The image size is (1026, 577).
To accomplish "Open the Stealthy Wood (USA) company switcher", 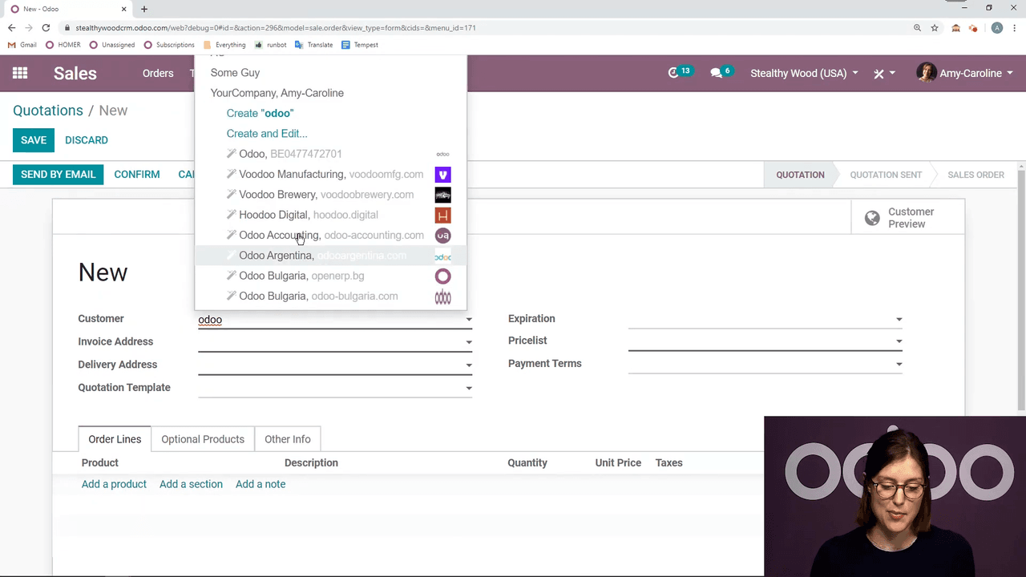I will tap(804, 73).
